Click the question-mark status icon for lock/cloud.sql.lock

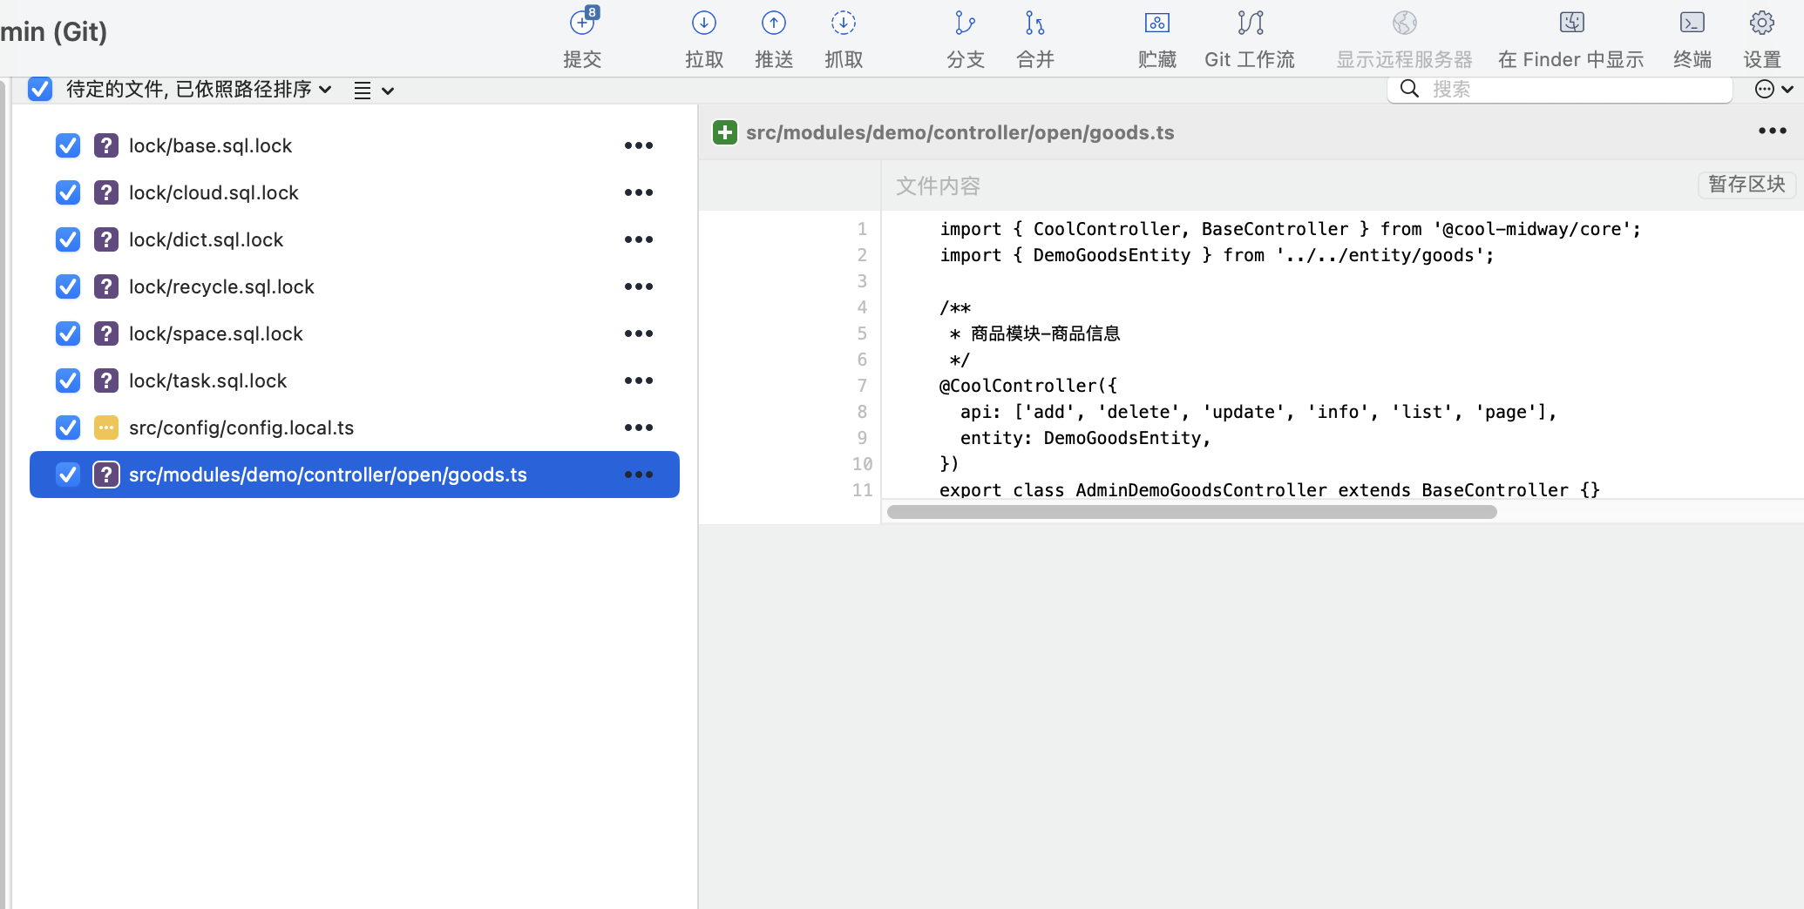tap(106, 192)
